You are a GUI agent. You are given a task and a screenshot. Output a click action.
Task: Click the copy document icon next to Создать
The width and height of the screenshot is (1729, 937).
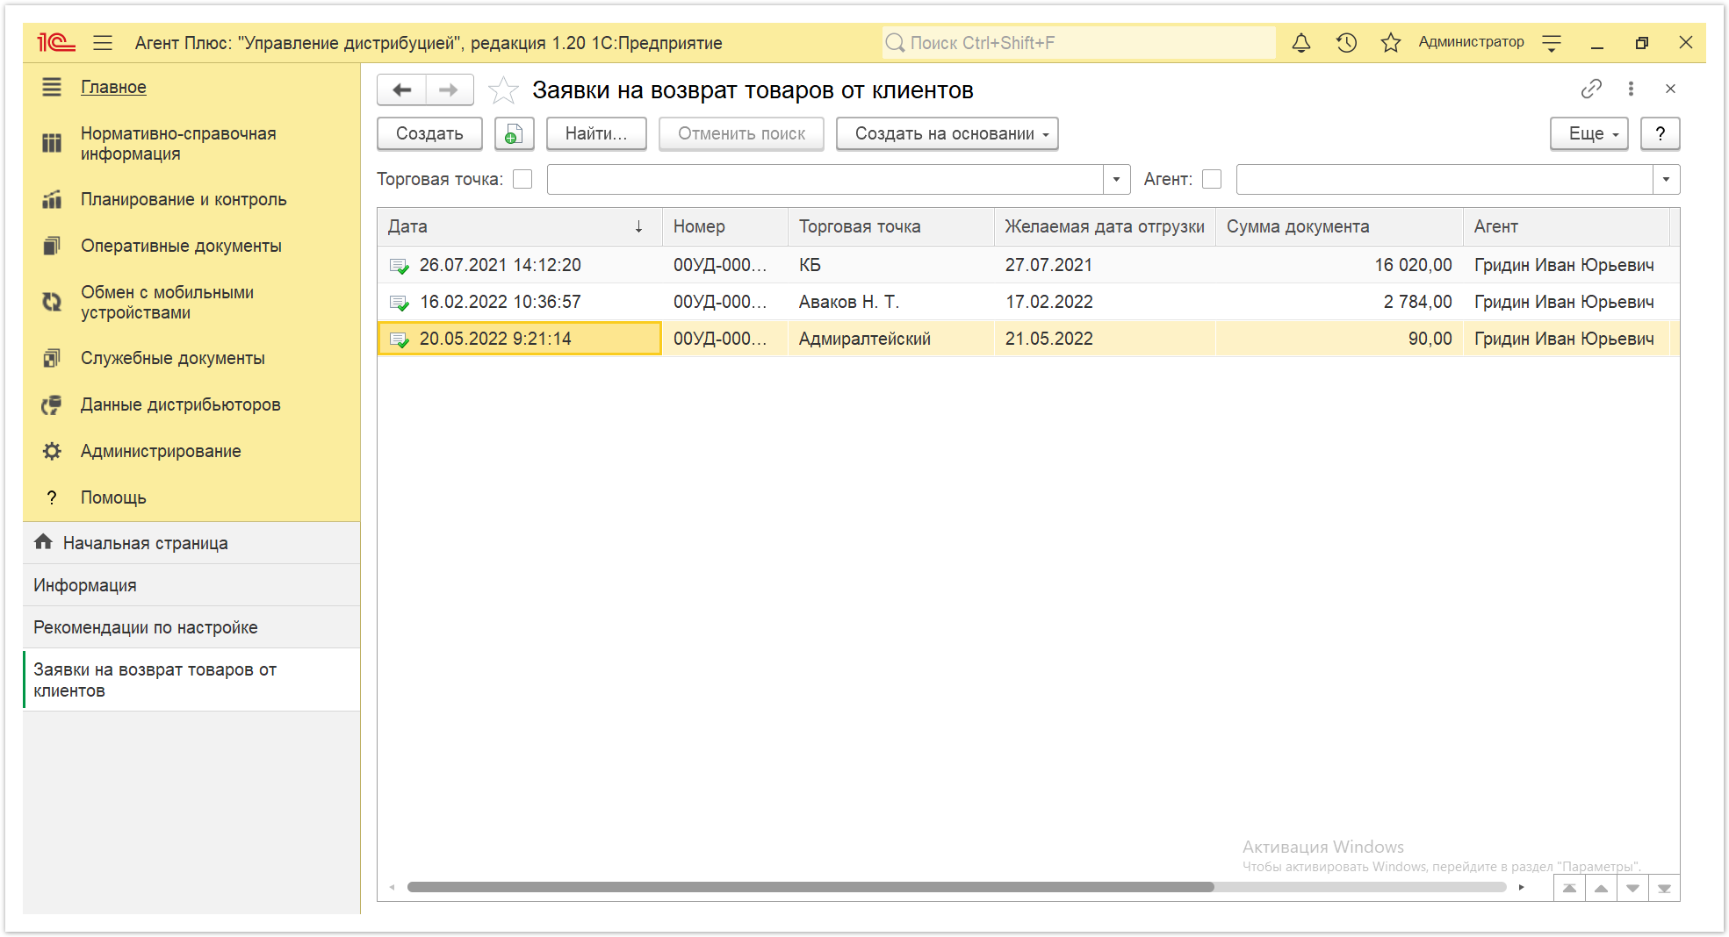pos(514,133)
